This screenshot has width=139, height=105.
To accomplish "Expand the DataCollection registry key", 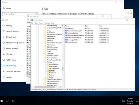I will coord(45,69).
